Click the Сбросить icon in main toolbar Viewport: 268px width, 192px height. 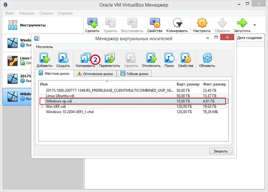pyautogui.click(x=222, y=23)
